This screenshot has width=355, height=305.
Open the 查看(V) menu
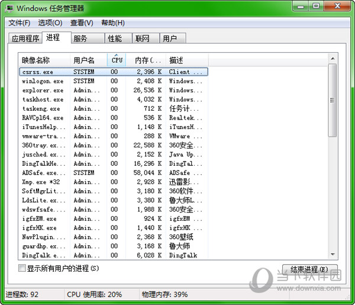(x=82, y=23)
